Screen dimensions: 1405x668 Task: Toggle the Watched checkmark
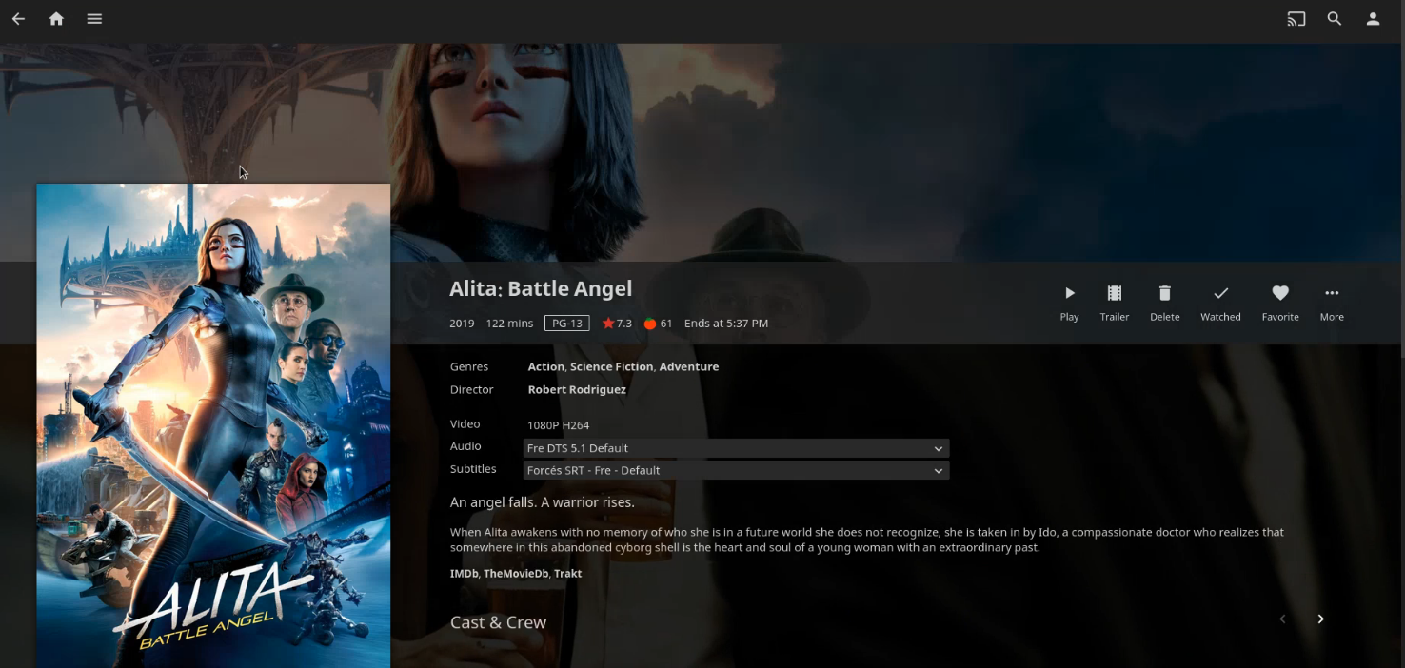coord(1220,303)
